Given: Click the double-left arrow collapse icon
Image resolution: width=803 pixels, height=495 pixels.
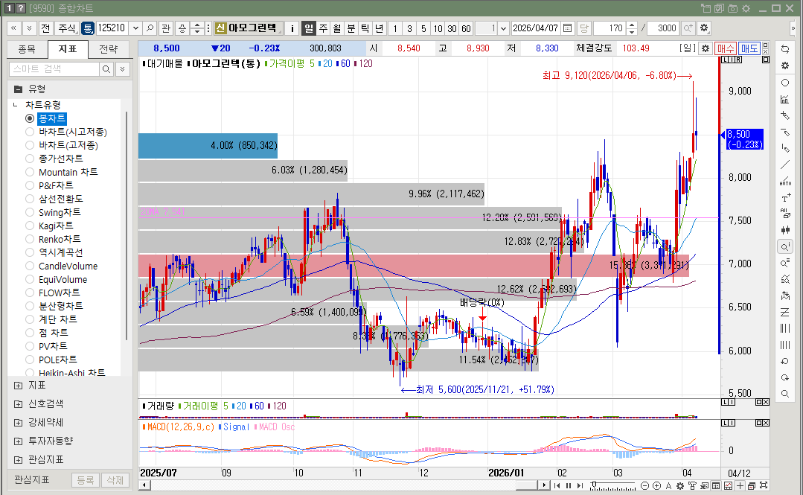Looking at the screenshot, I should coord(14,28).
